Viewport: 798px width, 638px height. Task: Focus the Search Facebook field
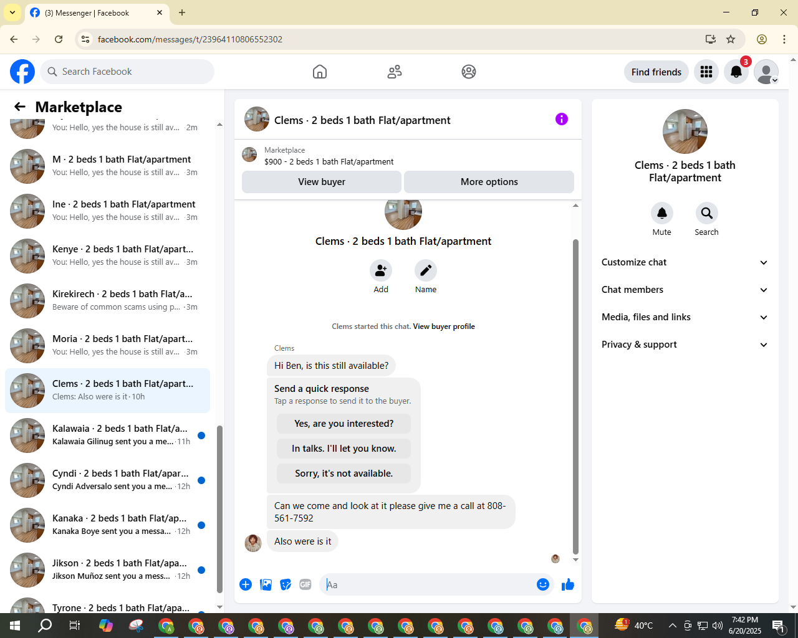pyautogui.click(x=127, y=72)
